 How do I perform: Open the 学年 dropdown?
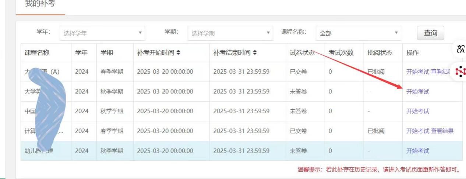(102, 33)
